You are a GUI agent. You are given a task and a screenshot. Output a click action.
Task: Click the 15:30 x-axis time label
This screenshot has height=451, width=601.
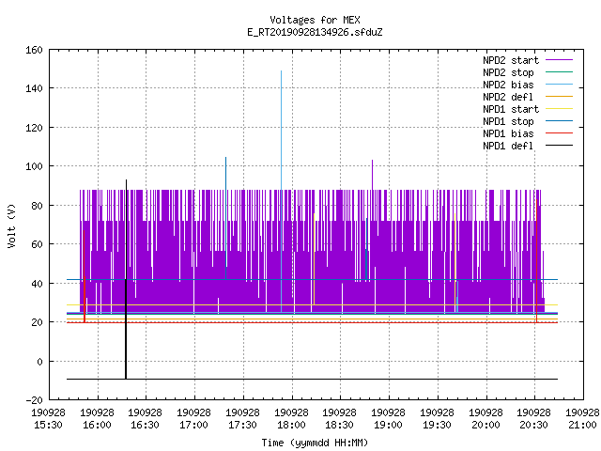[x=48, y=426]
